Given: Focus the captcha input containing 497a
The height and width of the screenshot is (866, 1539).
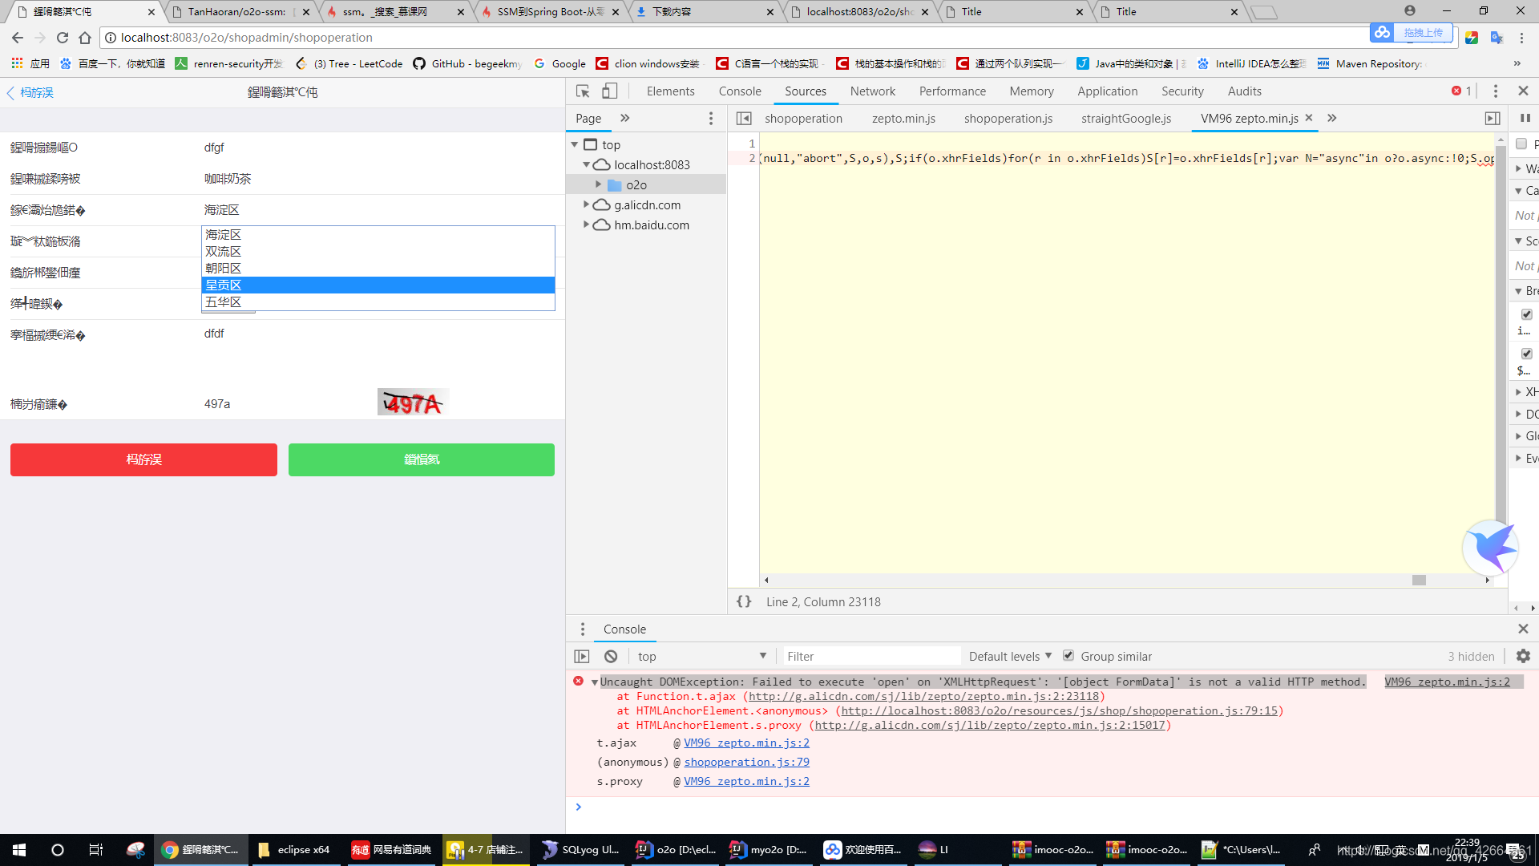Looking at the screenshot, I should coord(285,404).
